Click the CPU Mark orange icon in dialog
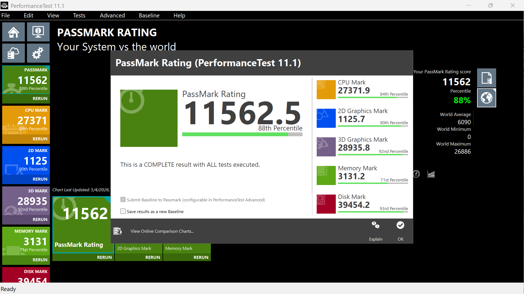The height and width of the screenshot is (294, 524). coord(326,89)
